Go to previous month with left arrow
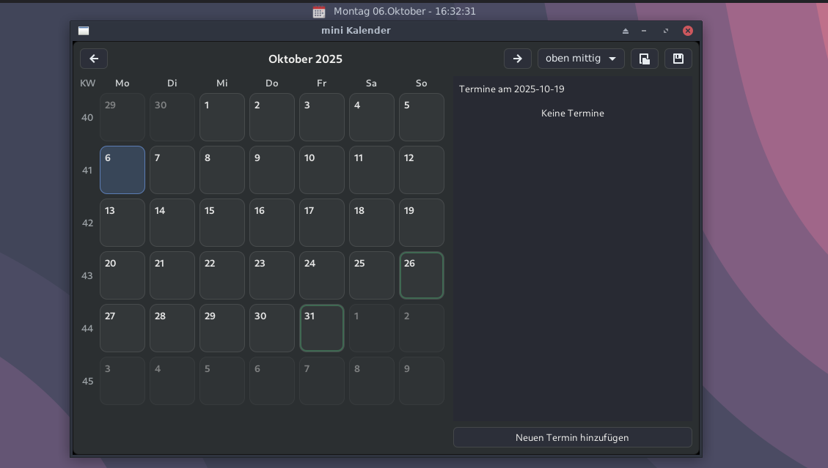The height and width of the screenshot is (468, 828). pos(94,59)
